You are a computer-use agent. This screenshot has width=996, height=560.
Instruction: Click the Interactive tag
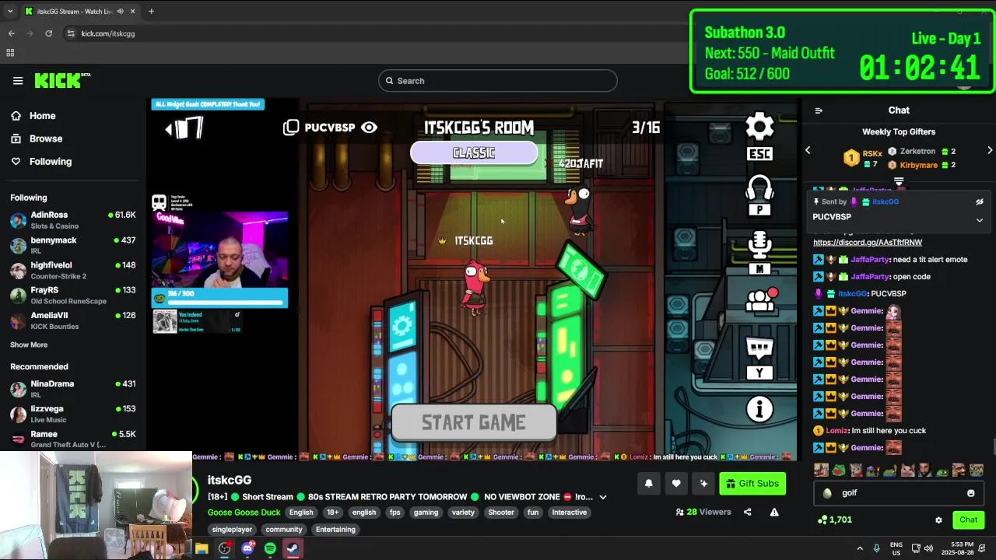pos(570,513)
